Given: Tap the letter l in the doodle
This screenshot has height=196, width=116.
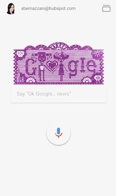Looking at the screenshot, I should pyautogui.click(x=83, y=65).
